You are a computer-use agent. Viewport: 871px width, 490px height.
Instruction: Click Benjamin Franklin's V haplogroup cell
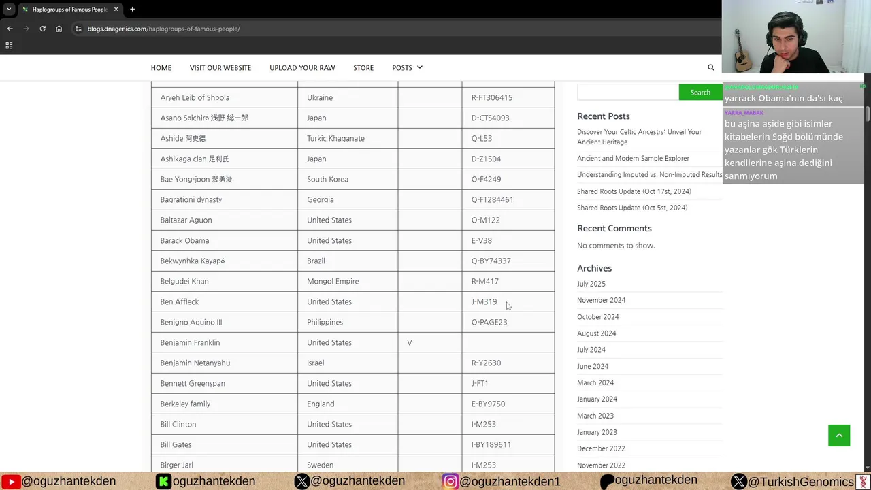tap(429, 342)
